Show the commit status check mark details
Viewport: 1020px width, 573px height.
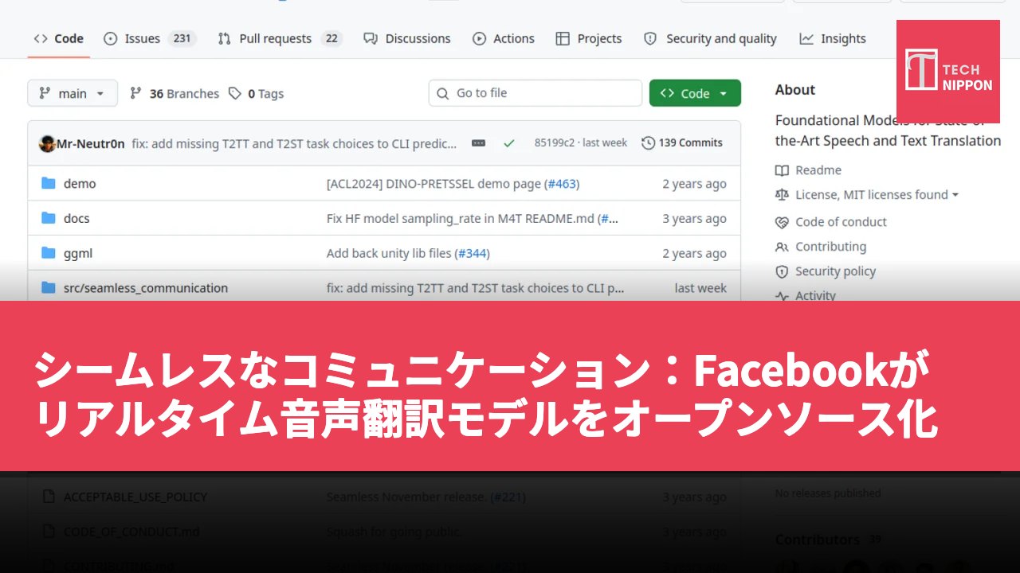(x=508, y=143)
